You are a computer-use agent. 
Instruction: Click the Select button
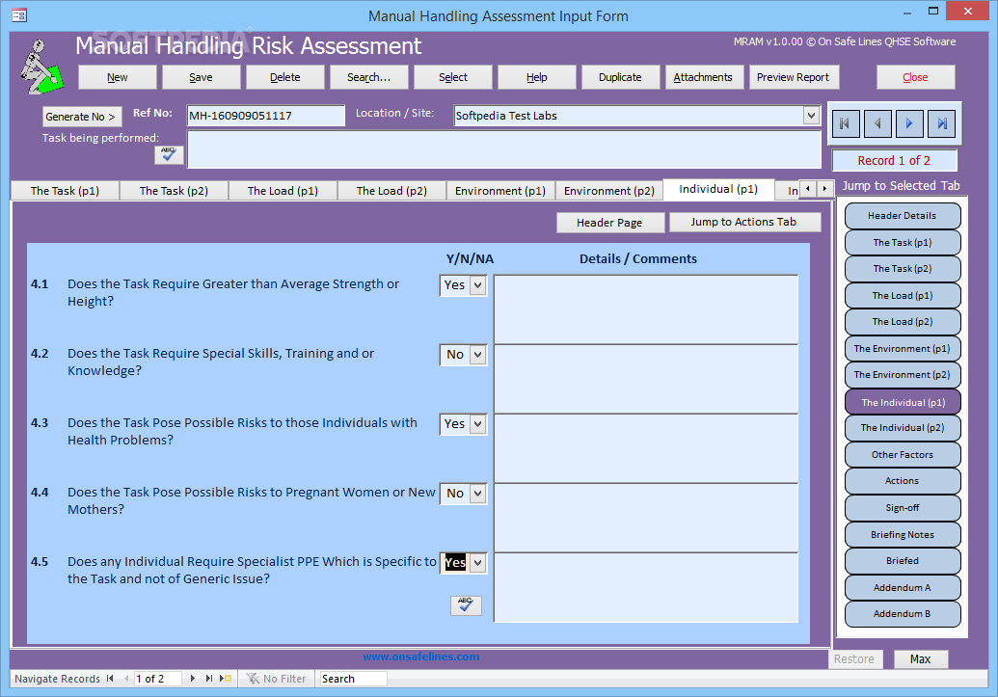[453, 77]
